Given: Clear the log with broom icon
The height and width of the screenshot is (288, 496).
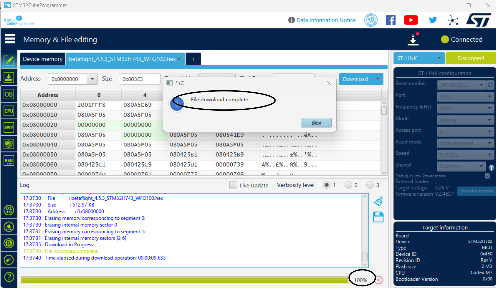Looking at the screenshot, I should point(378,201).
